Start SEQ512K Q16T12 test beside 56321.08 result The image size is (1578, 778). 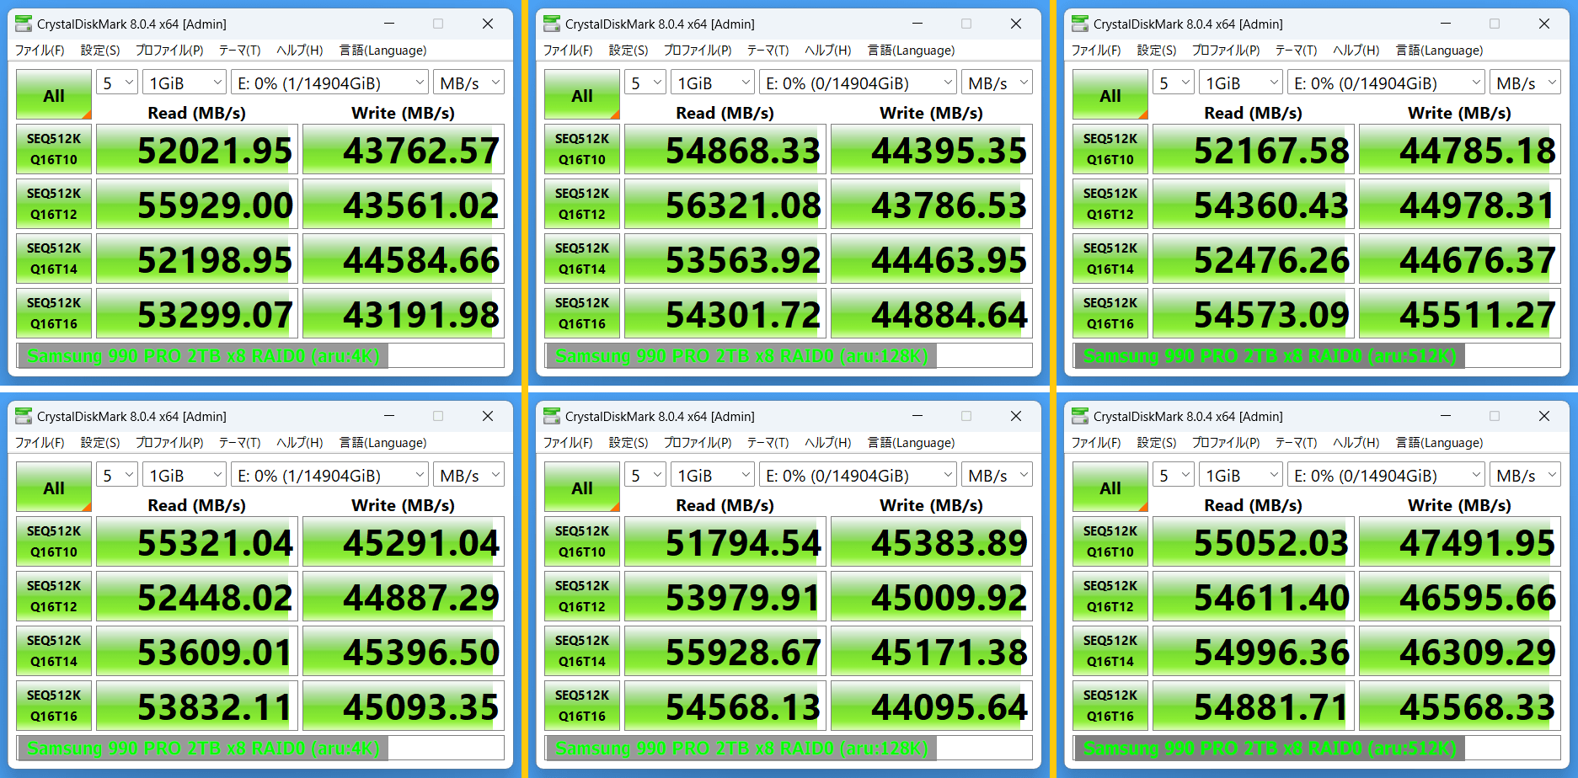click(582, 204)
